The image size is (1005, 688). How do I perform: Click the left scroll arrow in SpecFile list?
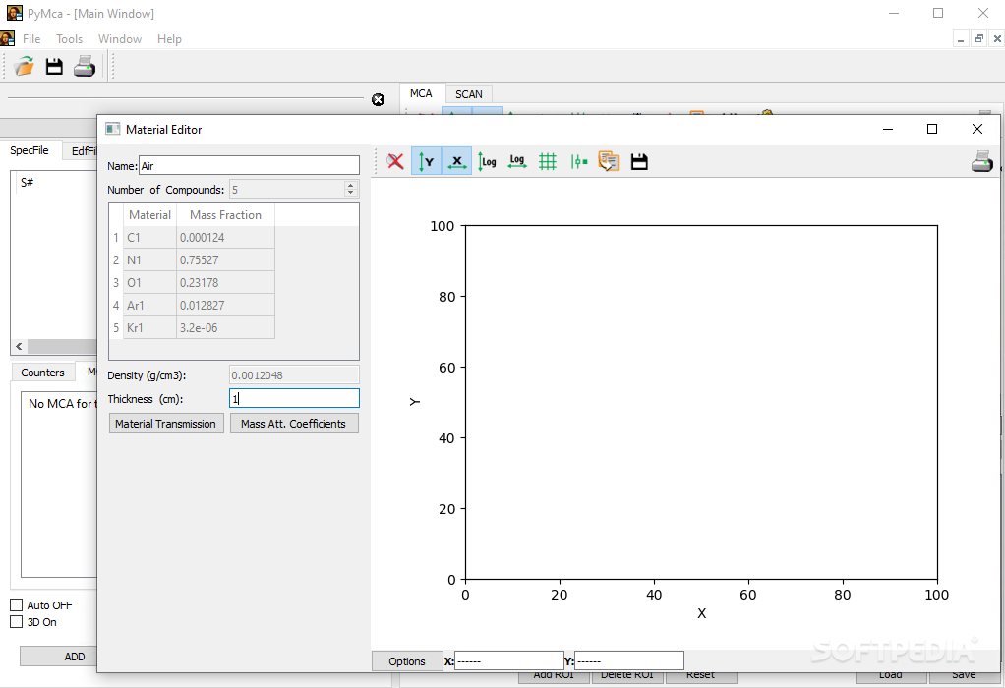[x=19, y=347]
